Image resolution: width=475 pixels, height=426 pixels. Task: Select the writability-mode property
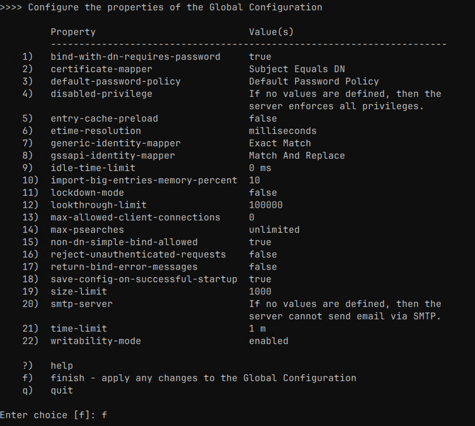pos(95,341)
